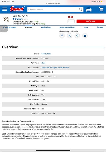The image size is (106, 152).
Task: Open the product thumbnail image
Action: click(6, 19)
